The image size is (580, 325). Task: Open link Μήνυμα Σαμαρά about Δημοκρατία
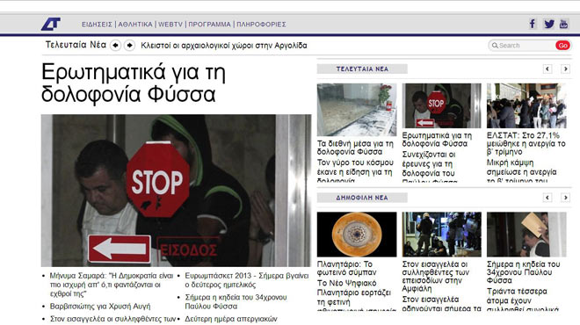point(112,285)
